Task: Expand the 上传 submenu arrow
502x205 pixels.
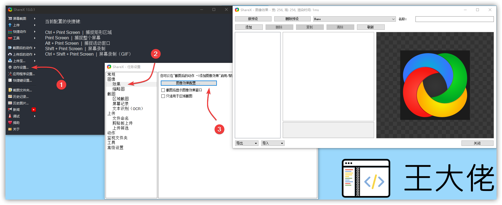Action: click(35, 25)
